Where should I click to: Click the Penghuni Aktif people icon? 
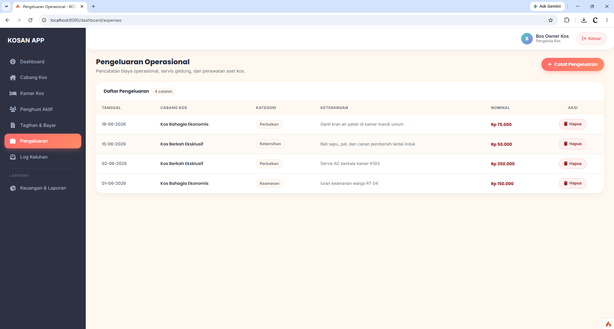(13, 109)
